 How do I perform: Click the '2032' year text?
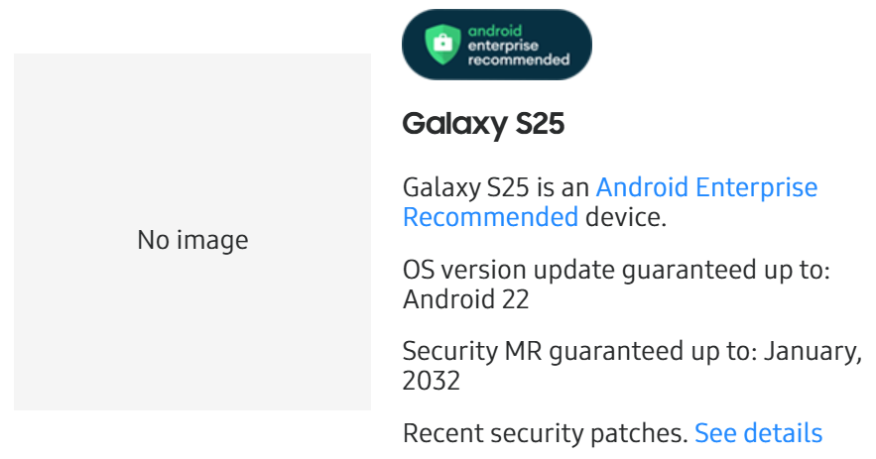point(432,381)
